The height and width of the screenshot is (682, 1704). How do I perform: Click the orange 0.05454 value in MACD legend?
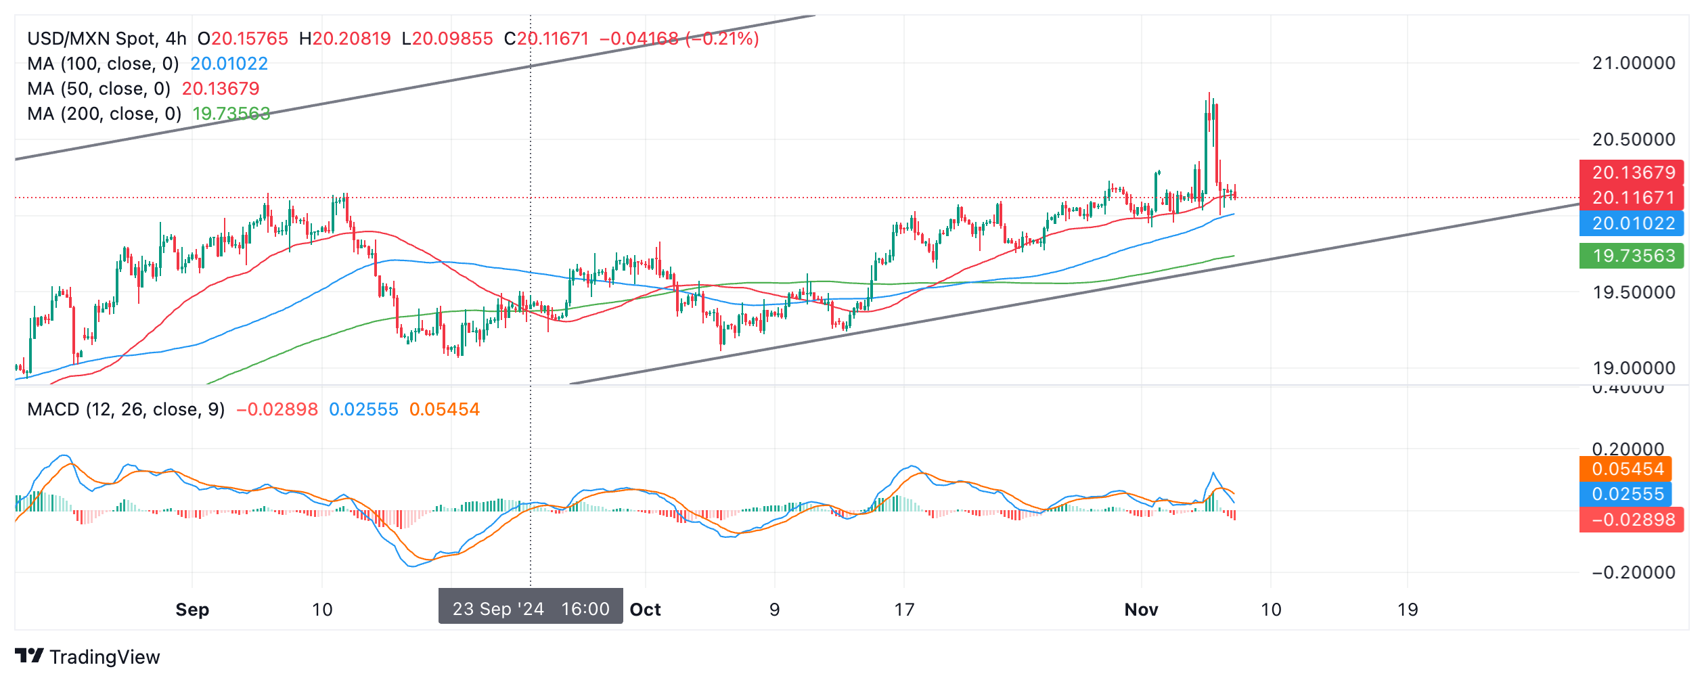pos(444,409)
